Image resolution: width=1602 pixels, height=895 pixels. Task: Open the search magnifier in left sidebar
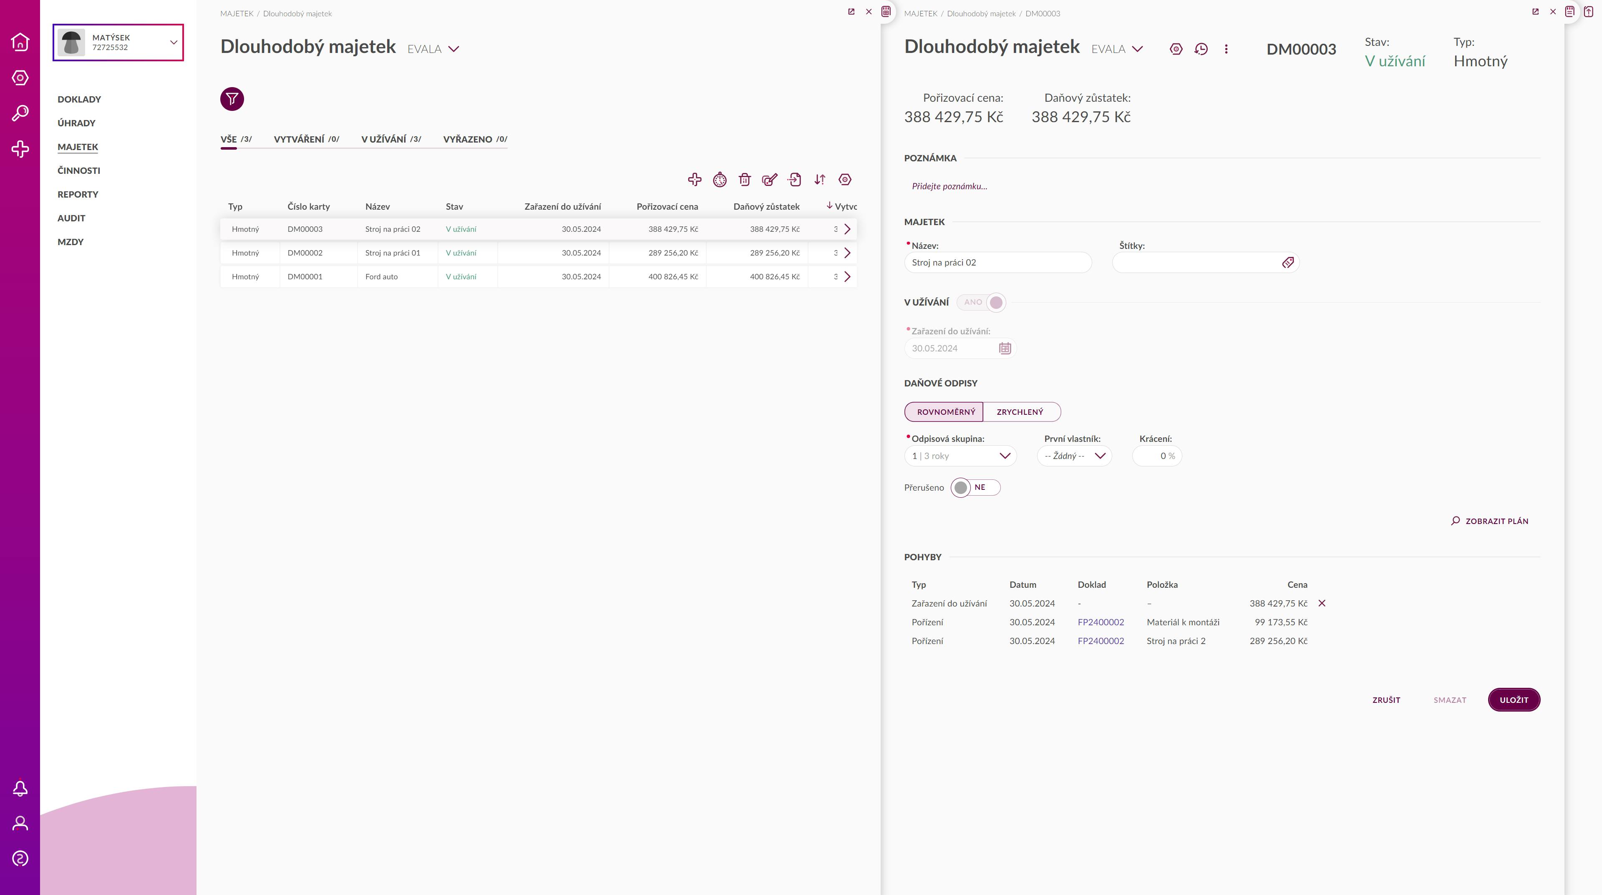(20, 113)
